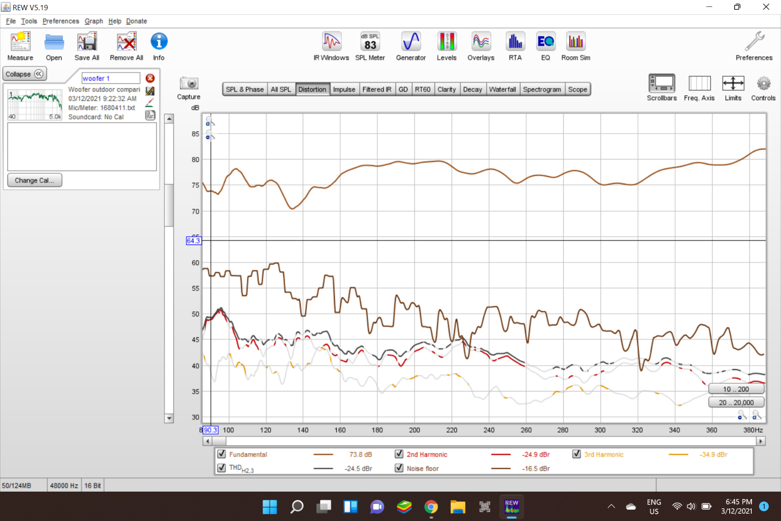Open the Room Sim tool
Viewport: 781px width, 521px height.
click(x=576, y=47)
